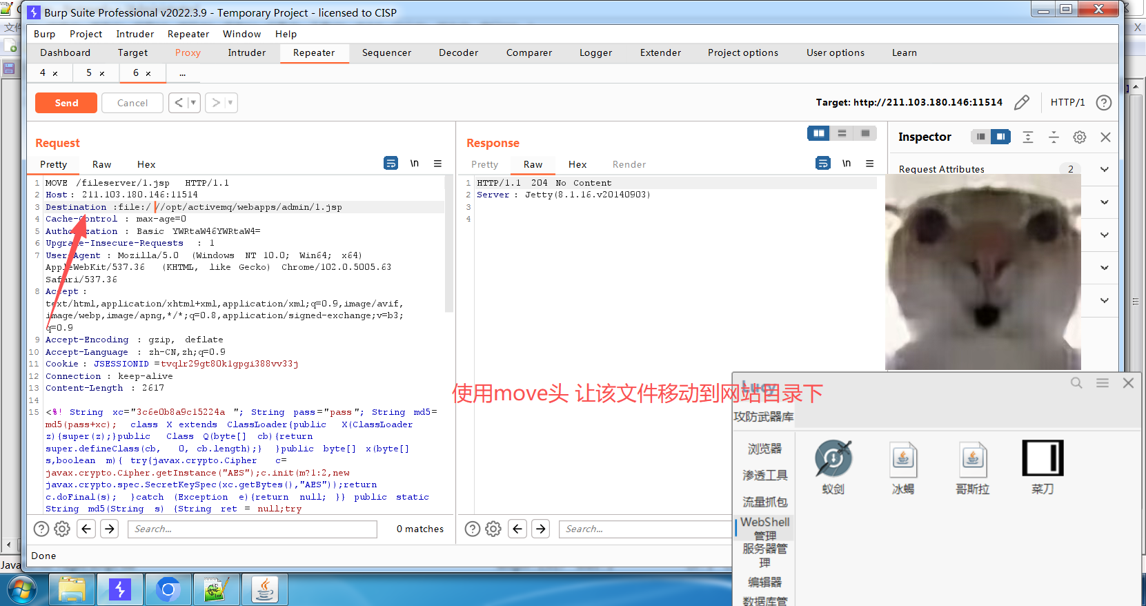This screenshot has height=606, width=1146.
Task: Click the orange Send button
Action: [x=66, y=103]
